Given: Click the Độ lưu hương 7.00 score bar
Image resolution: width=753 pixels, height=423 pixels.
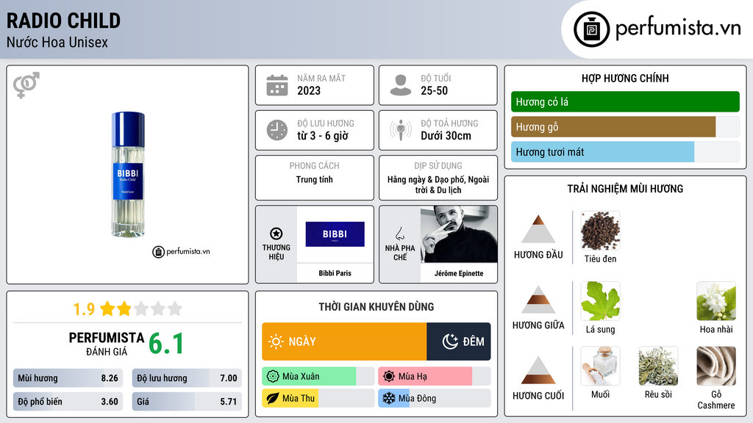Looking at the screenshot, I should tap(187, 378).
